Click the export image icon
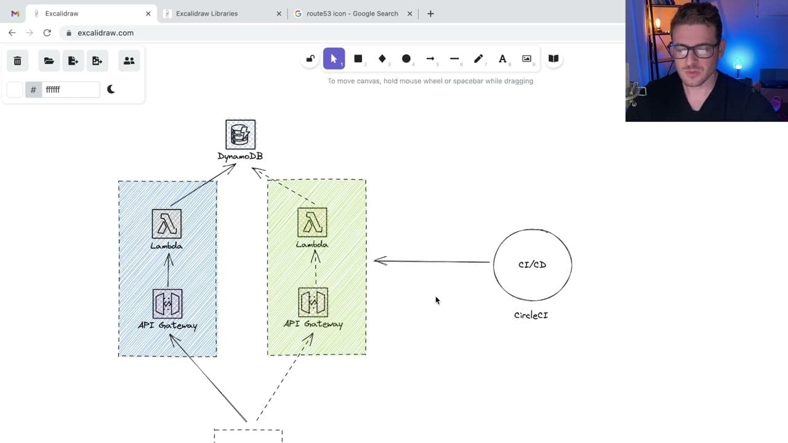 [x=97, y=61]
